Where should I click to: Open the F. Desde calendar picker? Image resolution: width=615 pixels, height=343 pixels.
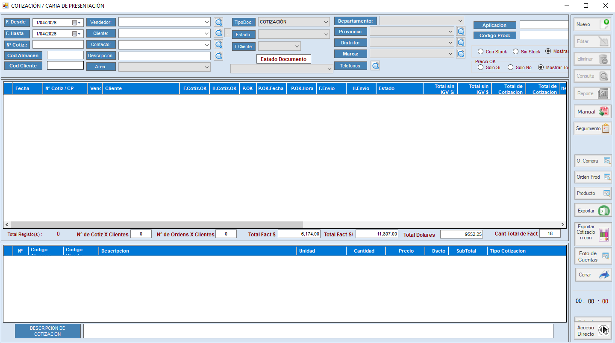[x=77, y=23]
